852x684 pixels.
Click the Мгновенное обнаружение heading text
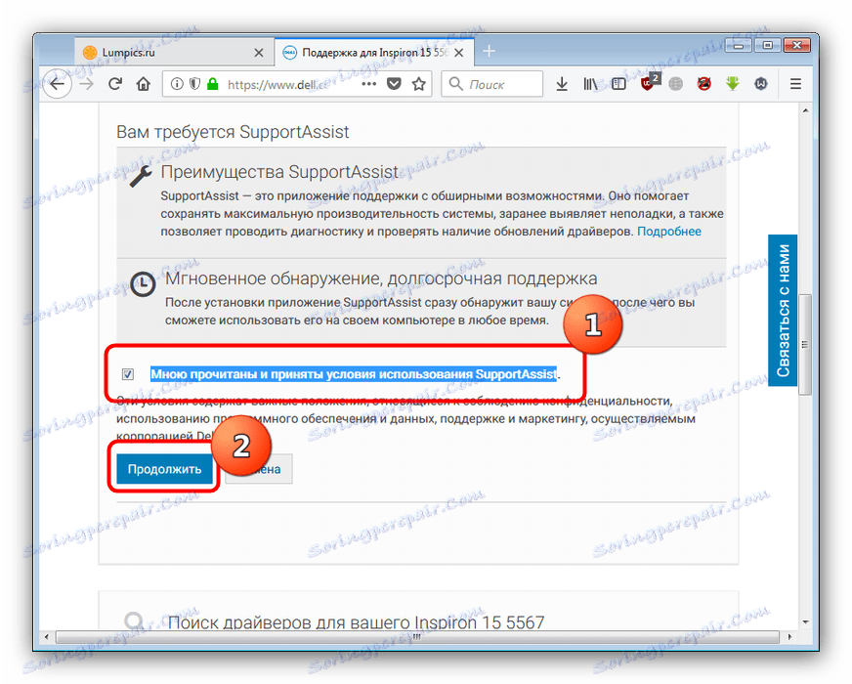coord(381,278)
